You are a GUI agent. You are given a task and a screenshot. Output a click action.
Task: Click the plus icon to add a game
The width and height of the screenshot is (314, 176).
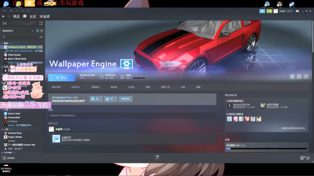click(4, 158)
